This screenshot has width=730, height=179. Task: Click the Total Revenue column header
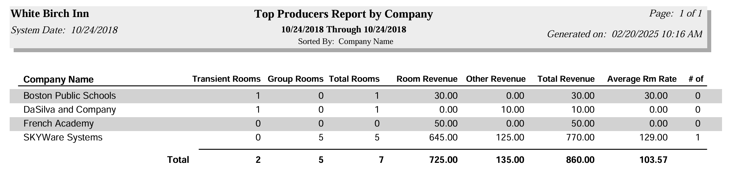point(566,79)
